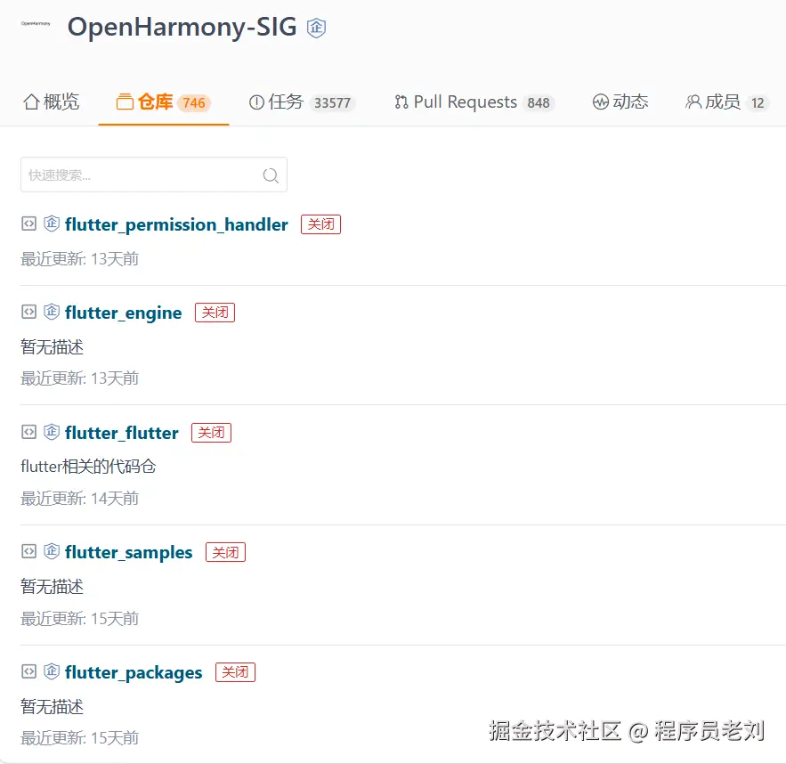This screenshot has width=786, height=764.
Task: Open the 概览 overview tab
Action: [51, 102]
